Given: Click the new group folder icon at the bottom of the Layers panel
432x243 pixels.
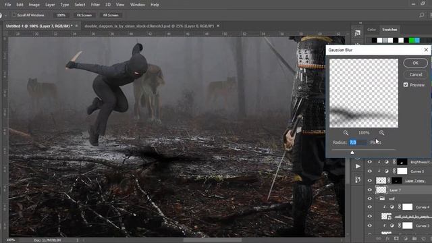Looking at the screenshot, I should pyautogui.click(x=414, y=238).
